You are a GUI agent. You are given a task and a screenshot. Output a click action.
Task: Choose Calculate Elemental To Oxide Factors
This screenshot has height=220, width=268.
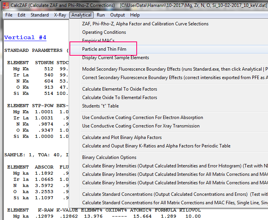pos(119,89)
